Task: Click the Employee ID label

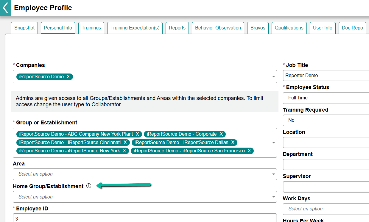Action: coord(32,209)
